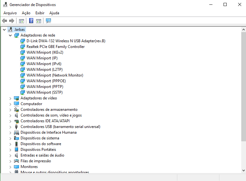Click the Controladores de armazenamento icon
Screen dimensions: 246x181
[16, 110]
